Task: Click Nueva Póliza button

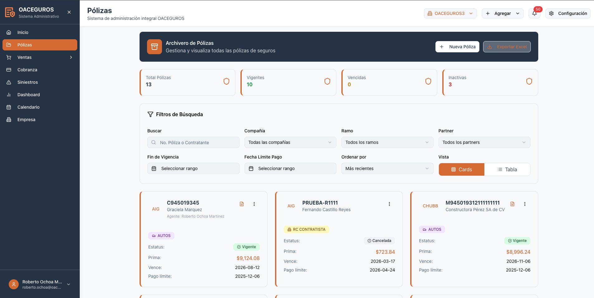Action: click(x=457, y=47)
